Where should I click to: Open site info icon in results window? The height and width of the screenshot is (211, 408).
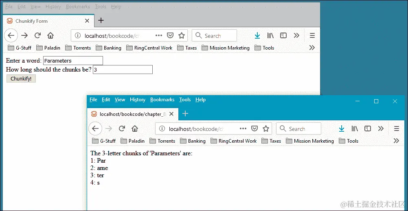click(162, 128)
